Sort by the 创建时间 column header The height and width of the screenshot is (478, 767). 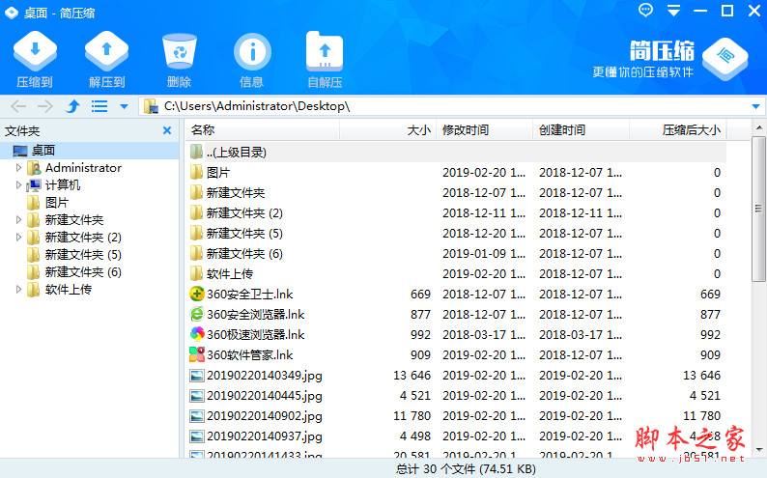point(581,130)
